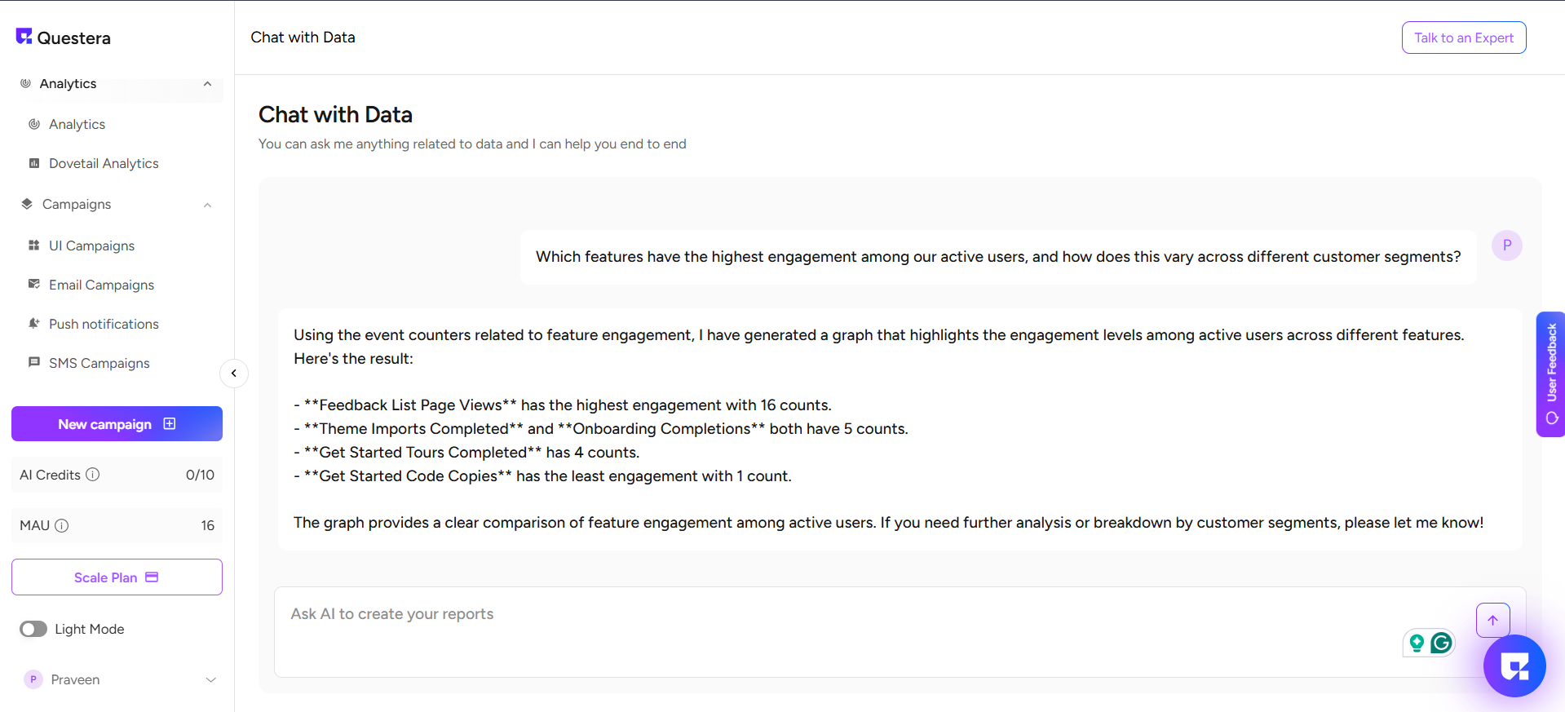Open Dovetail Analytics menu item

point(104,163)
